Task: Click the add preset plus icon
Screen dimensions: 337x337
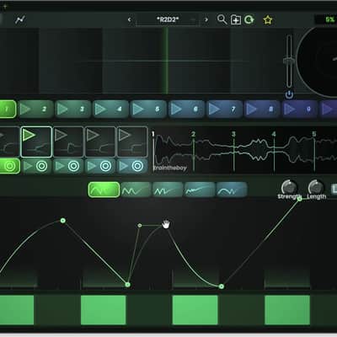Action: (236, 20)
